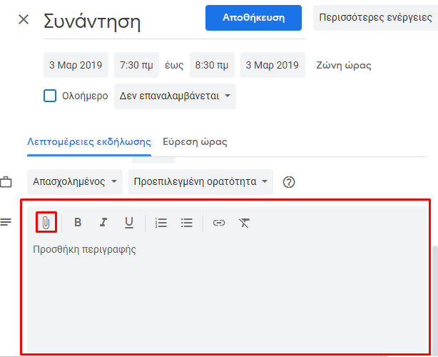Click the Προσθήκη περιγραφής description field
The height and width of the screenshot is (357, 438).
coord(227,296)
